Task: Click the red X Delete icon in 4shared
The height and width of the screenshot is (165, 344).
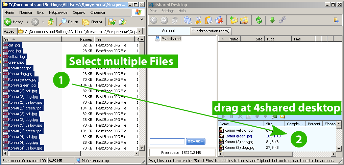Action: (219, 21)
